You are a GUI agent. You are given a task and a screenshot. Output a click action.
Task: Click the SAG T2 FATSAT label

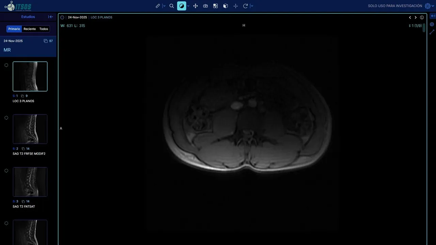[24, 207]
